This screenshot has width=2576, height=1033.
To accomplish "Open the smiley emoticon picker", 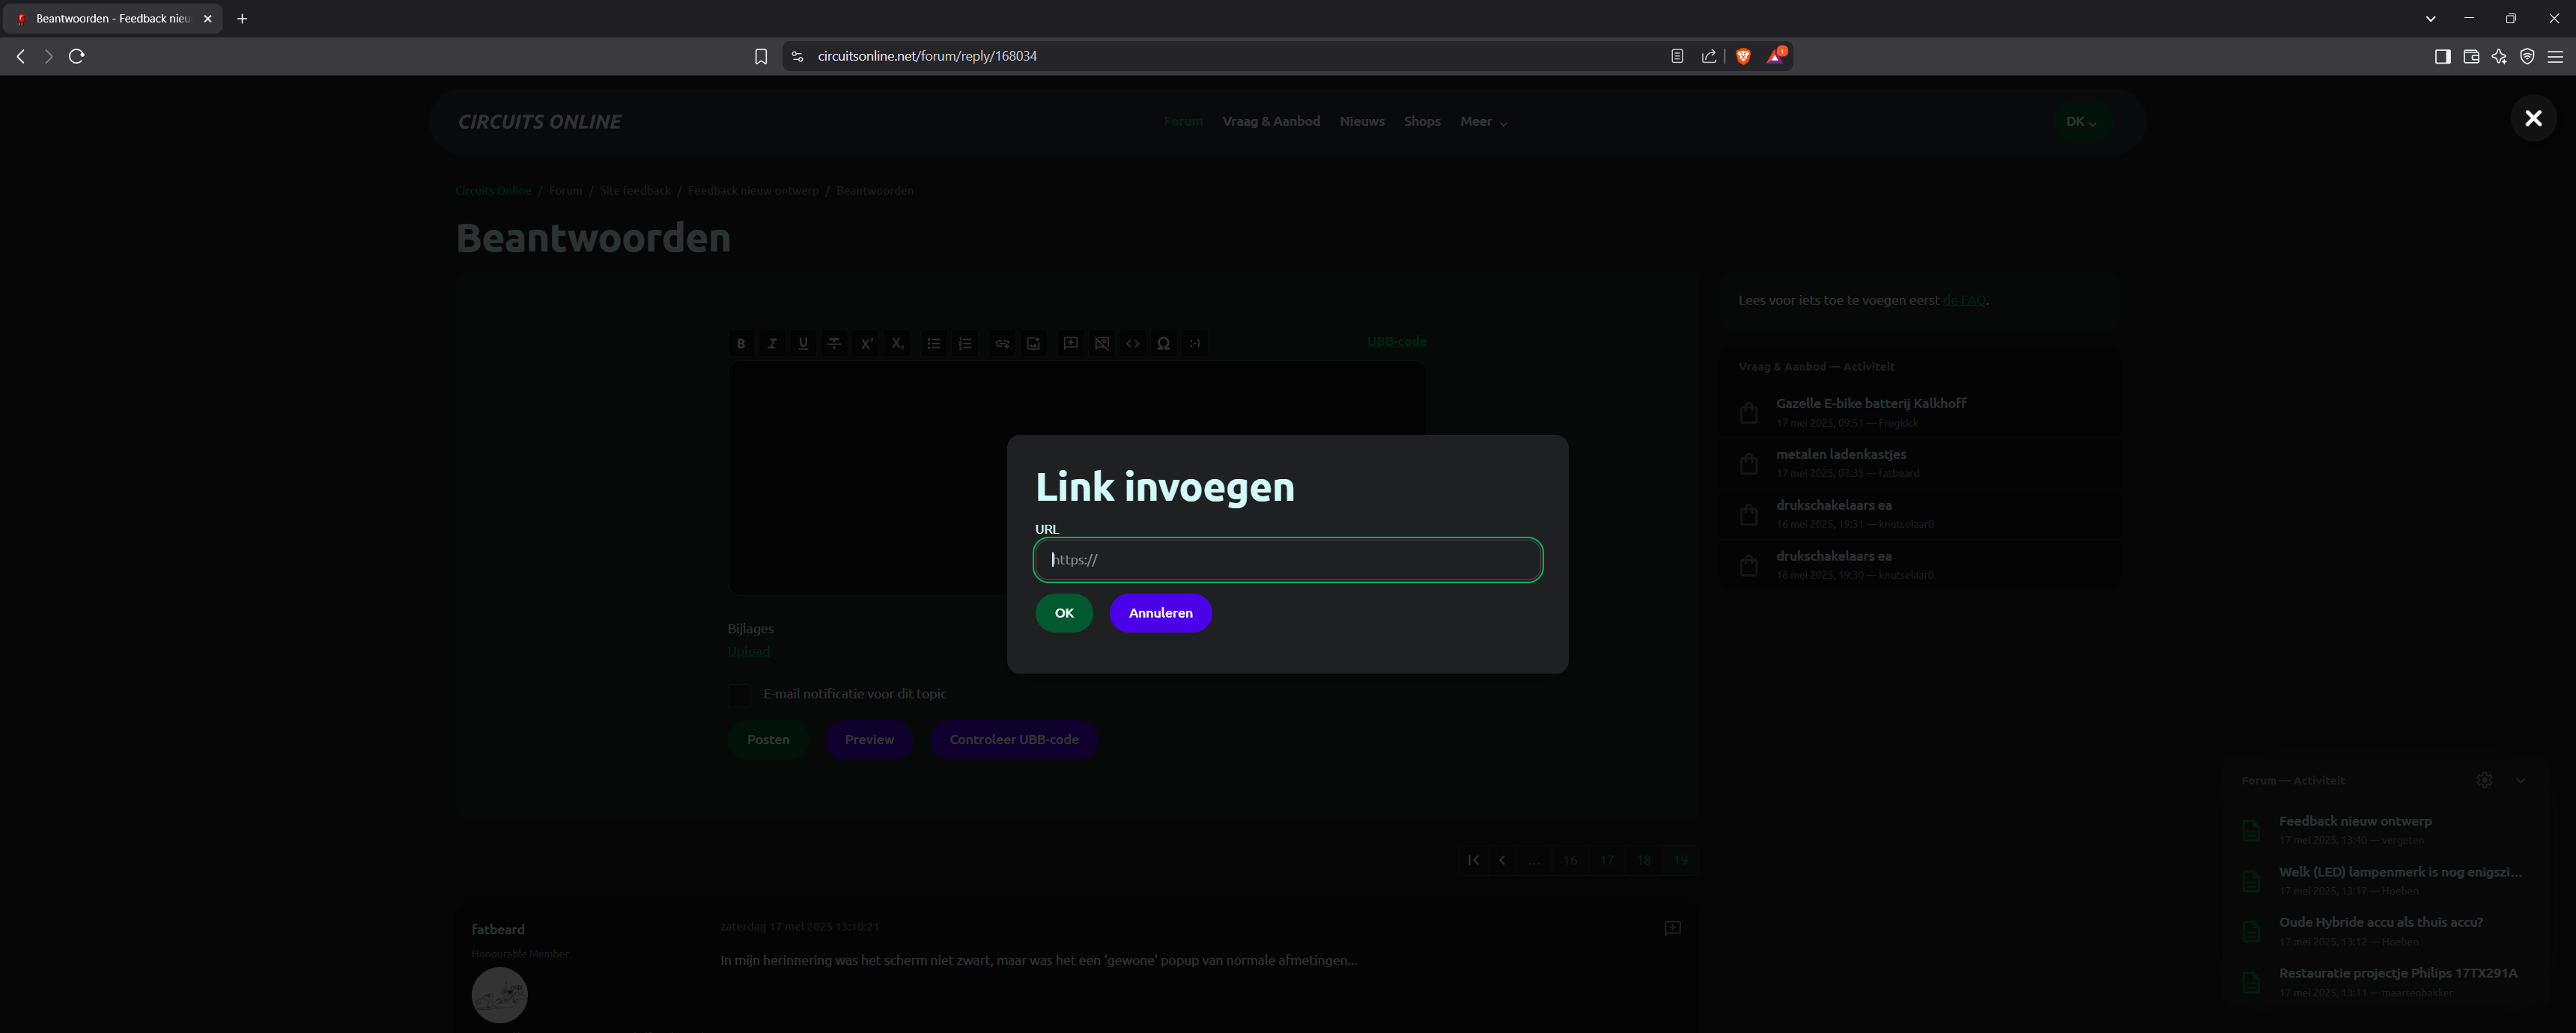I will click(x=1194, y=343).
